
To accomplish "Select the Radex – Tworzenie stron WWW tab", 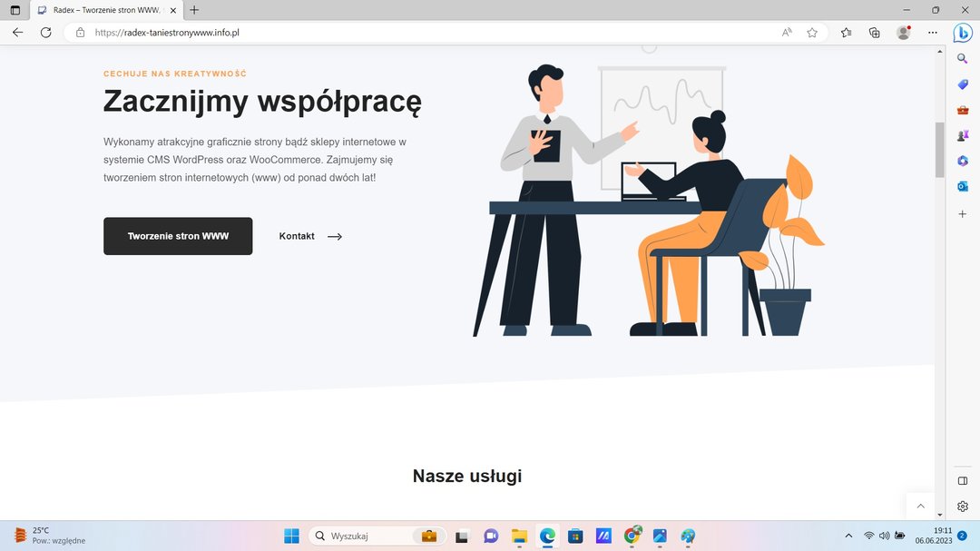I will pyautogui.click(x=104, y=10).
